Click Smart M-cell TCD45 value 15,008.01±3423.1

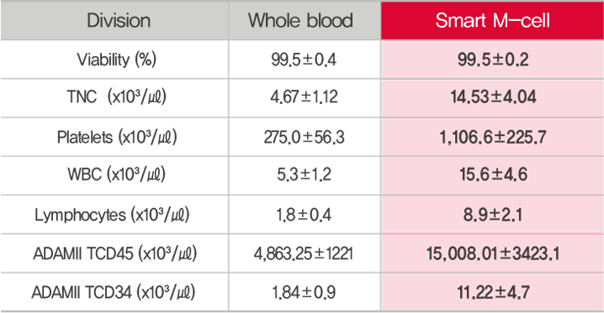(493, 253)
